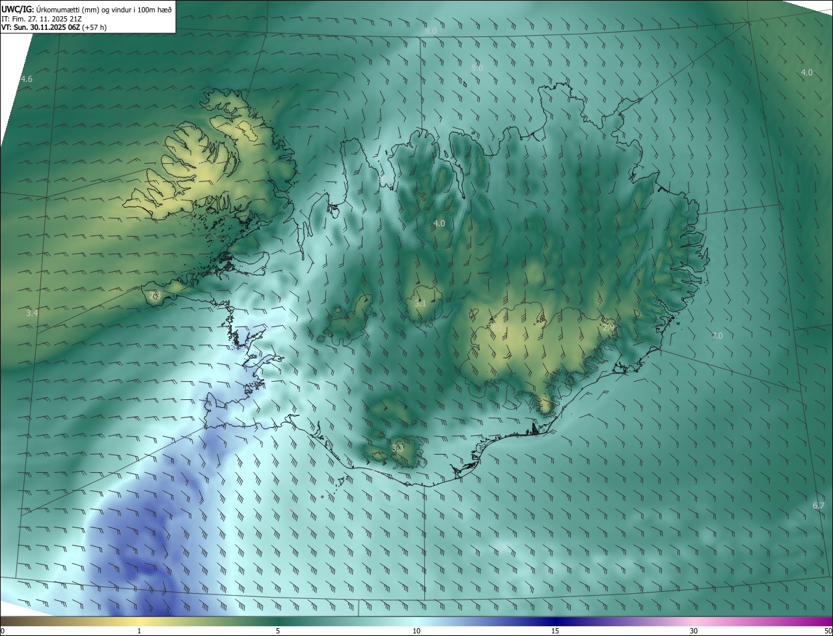833x636 pixels.
Task: Pick the navy blue segment at 15 mm on colorbar
Action: point(555,621)
